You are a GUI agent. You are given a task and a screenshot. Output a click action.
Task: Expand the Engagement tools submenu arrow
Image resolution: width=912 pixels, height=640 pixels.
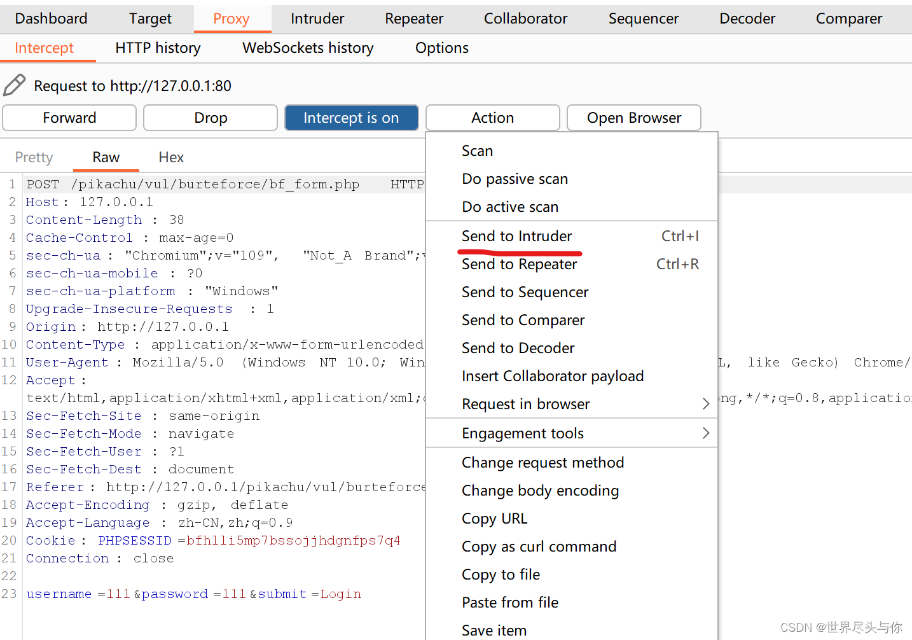(x=705, y=433)
